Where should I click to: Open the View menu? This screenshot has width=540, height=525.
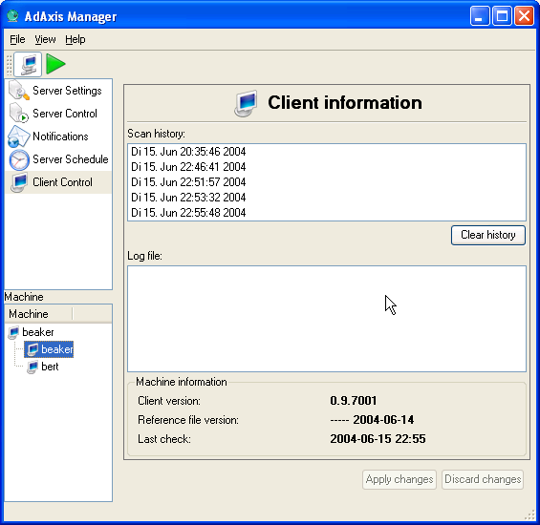click(x=45, y=39)
